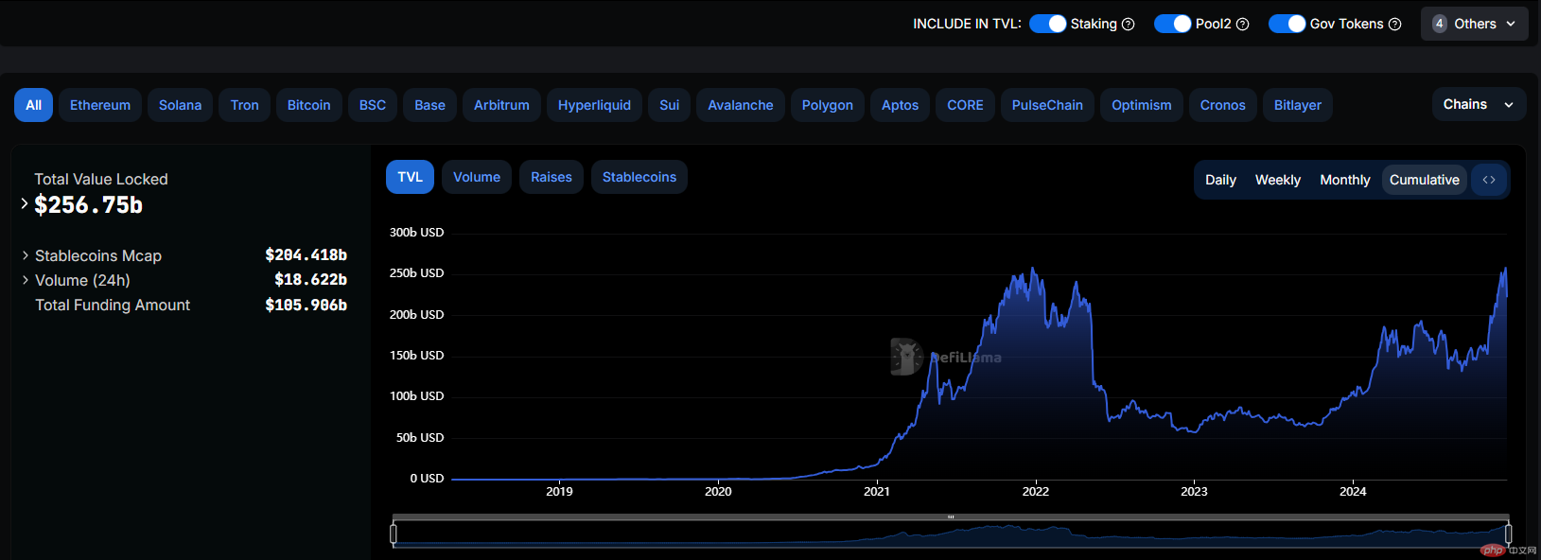Open the Others dropdown menu

[x=1474, y=24]
